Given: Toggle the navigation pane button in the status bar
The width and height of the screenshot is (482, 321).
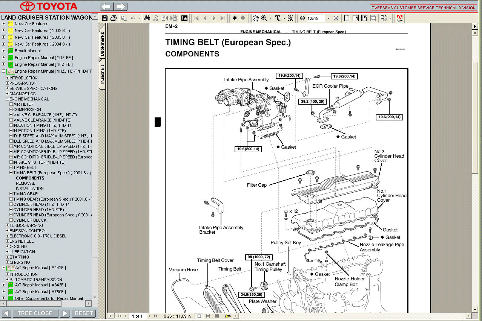Looking at the screenshot, I should tap(111, 316).
